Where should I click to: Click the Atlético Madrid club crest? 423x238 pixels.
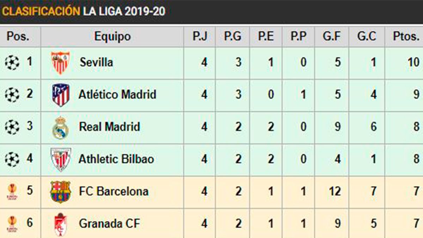[61, 95]
